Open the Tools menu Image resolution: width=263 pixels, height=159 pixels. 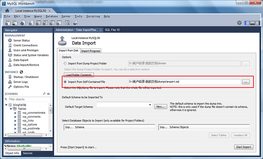(x=78, y=16)
